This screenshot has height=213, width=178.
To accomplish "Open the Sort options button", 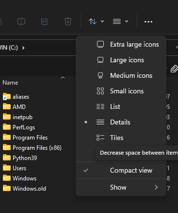I will [96, 21].
